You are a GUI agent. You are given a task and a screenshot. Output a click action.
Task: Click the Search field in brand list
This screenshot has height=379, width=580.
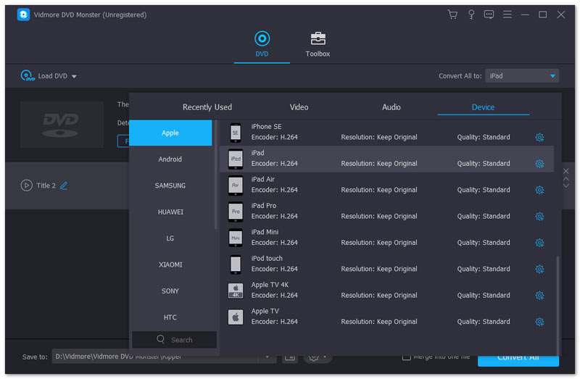[x=175, y=340]
